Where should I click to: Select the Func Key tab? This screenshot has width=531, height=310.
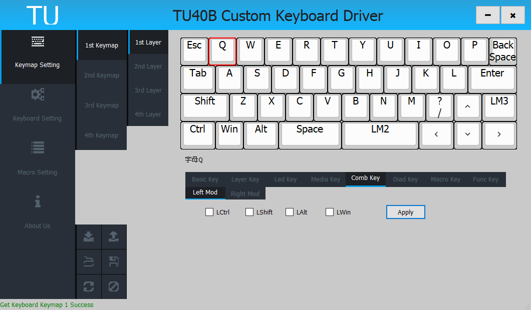point(485,179)
